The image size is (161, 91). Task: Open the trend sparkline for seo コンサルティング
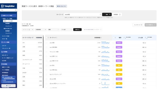[x=105, y=75]
